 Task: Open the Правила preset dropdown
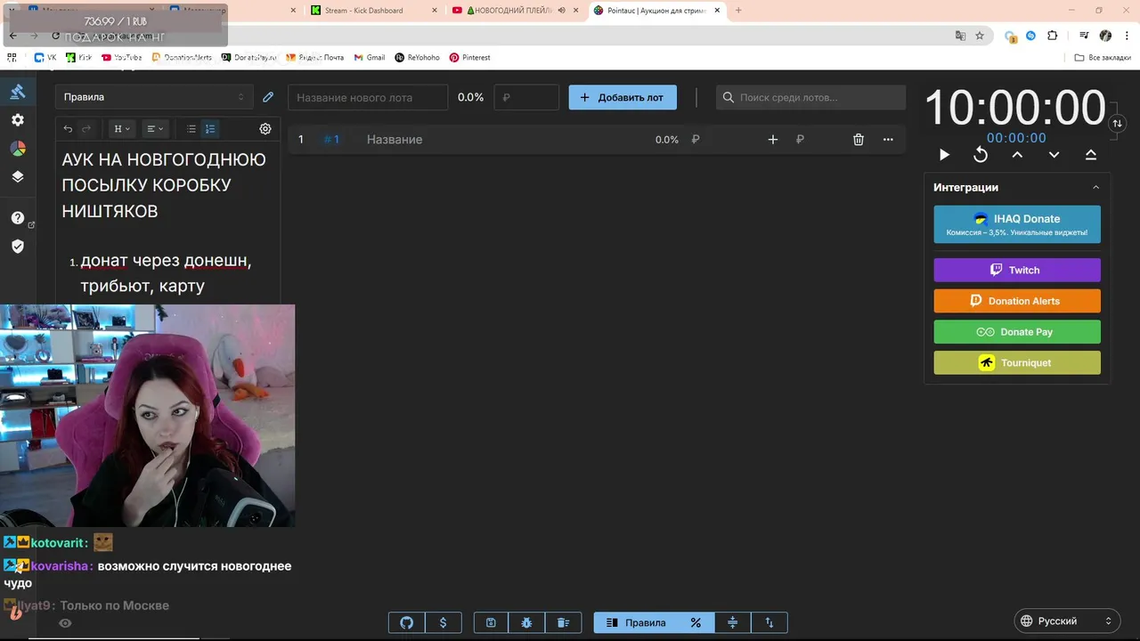154,97
